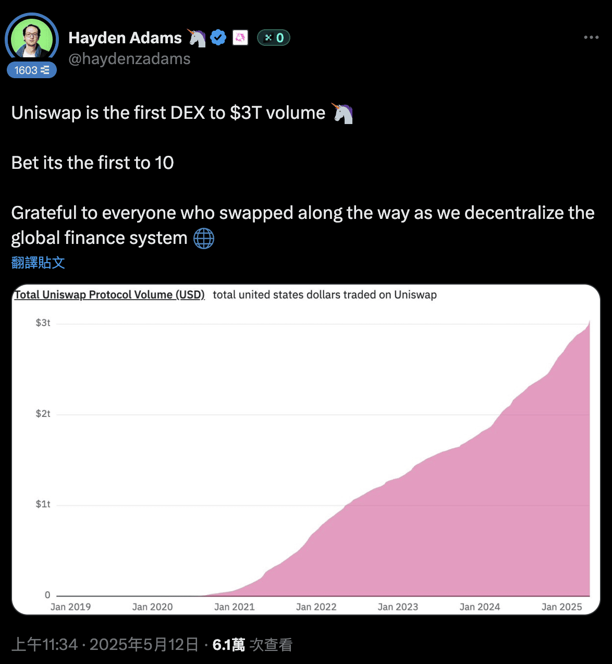Click the "Jan 2025" x-axis label

pos(561,607)
